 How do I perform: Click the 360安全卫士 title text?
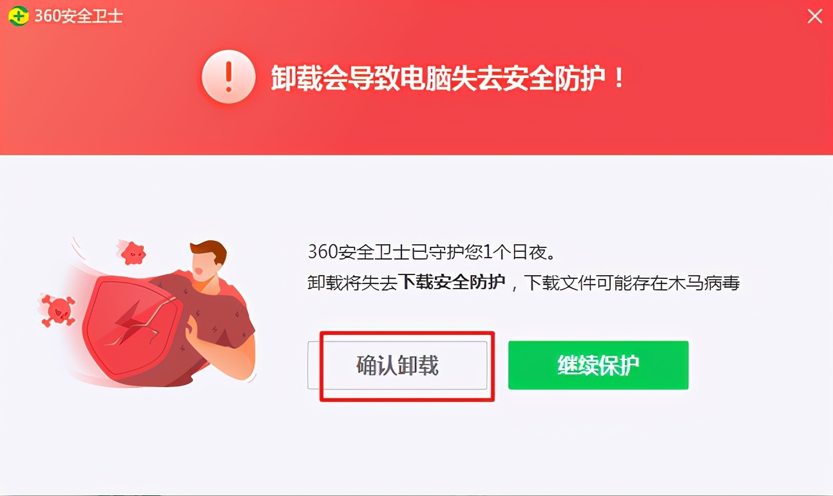point(78,16)
